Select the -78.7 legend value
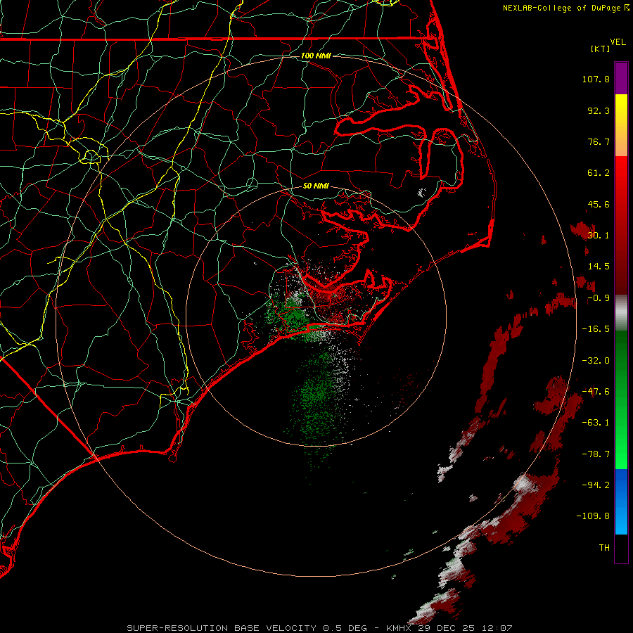This screenshot has height=633, width=633. [596, 454]
